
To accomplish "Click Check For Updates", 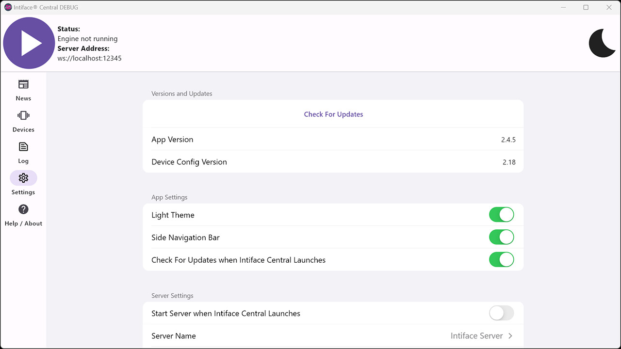I will point(333,114).
